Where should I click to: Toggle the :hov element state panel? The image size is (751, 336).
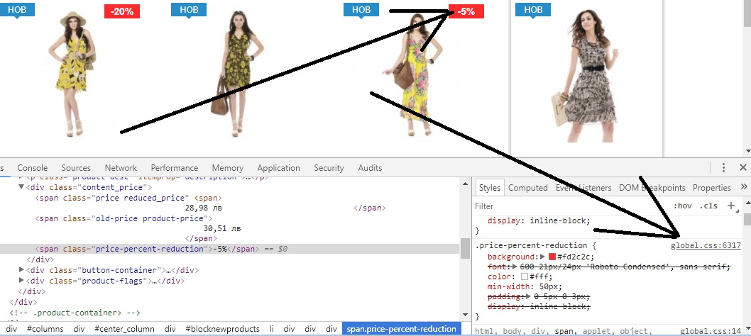[x=683, y=206]
